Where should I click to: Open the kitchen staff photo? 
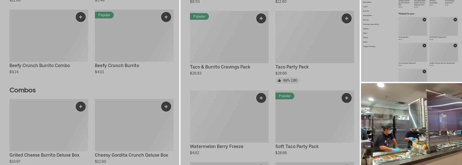pyautogui.click(x=411, y=124)
